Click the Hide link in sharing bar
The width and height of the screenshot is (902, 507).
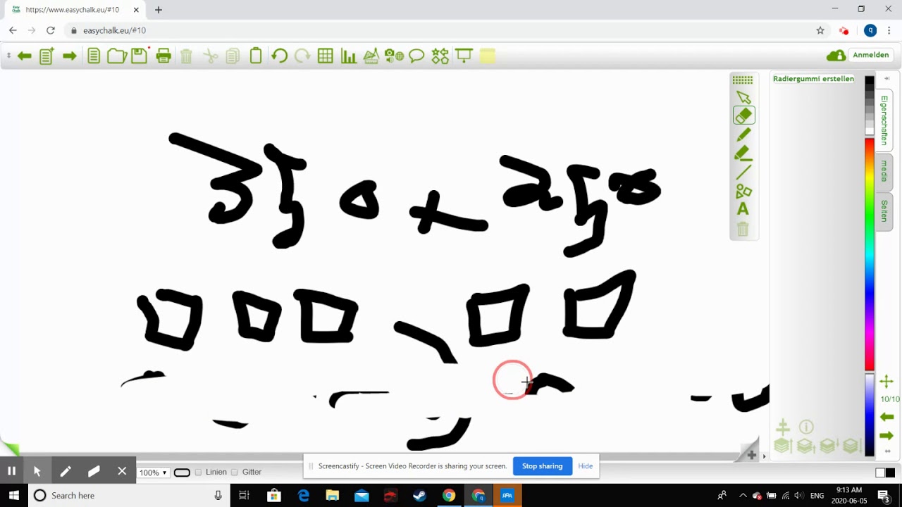[x=585, y=466]
